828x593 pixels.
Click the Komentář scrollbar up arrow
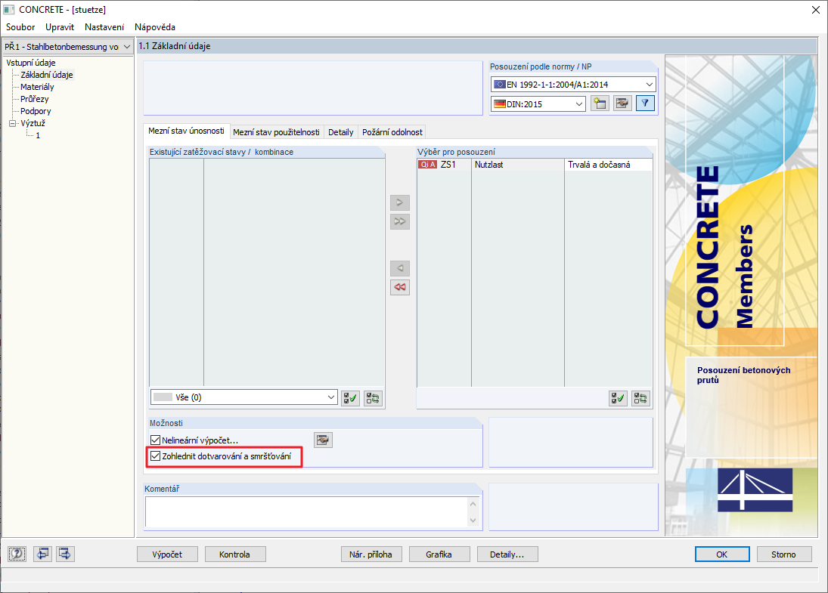click(473, 504)
